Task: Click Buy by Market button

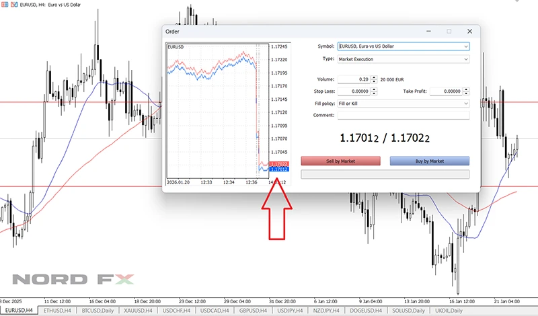Action: click(429, 161)
